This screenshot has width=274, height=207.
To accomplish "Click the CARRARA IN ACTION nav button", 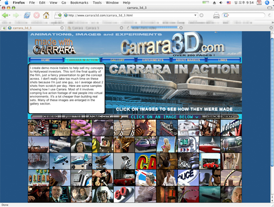I will (82, 60).
